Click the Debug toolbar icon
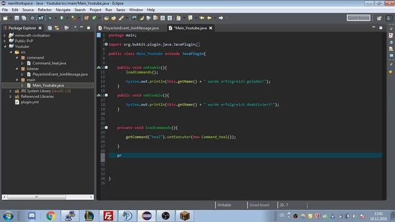The image size is (395, 222). click(x=50, y=18)
